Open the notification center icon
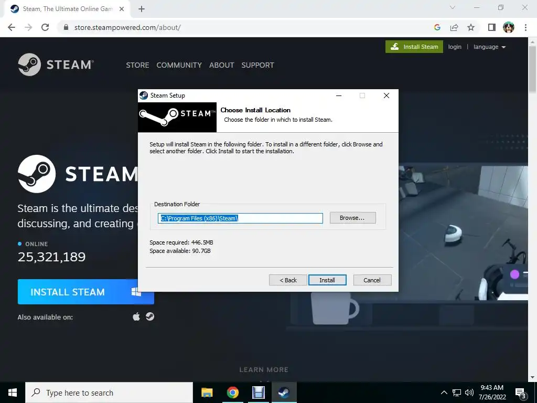 pyautogui.click(x=521, y=393)
